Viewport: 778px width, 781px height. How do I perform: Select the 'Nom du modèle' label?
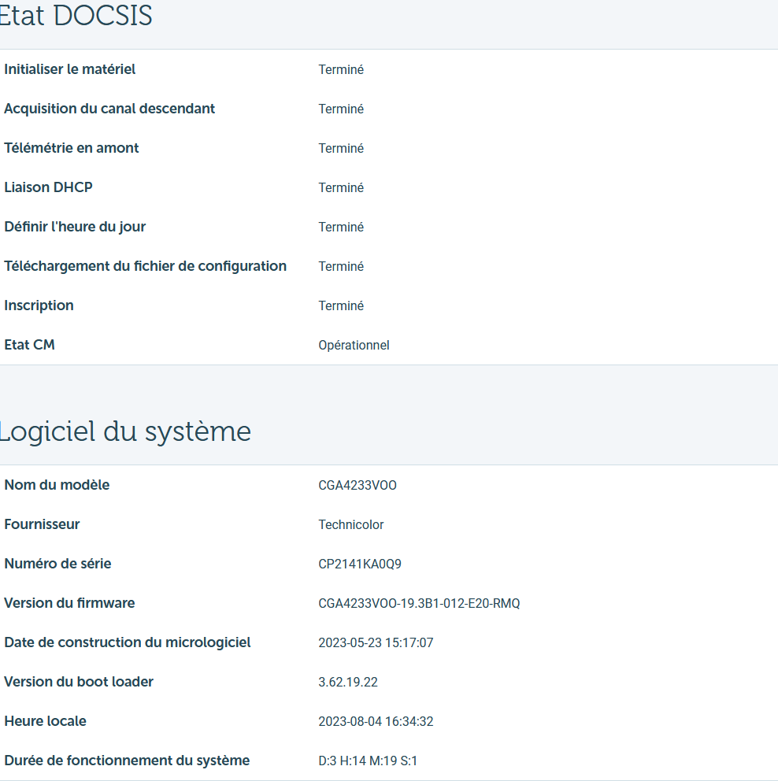57,485
